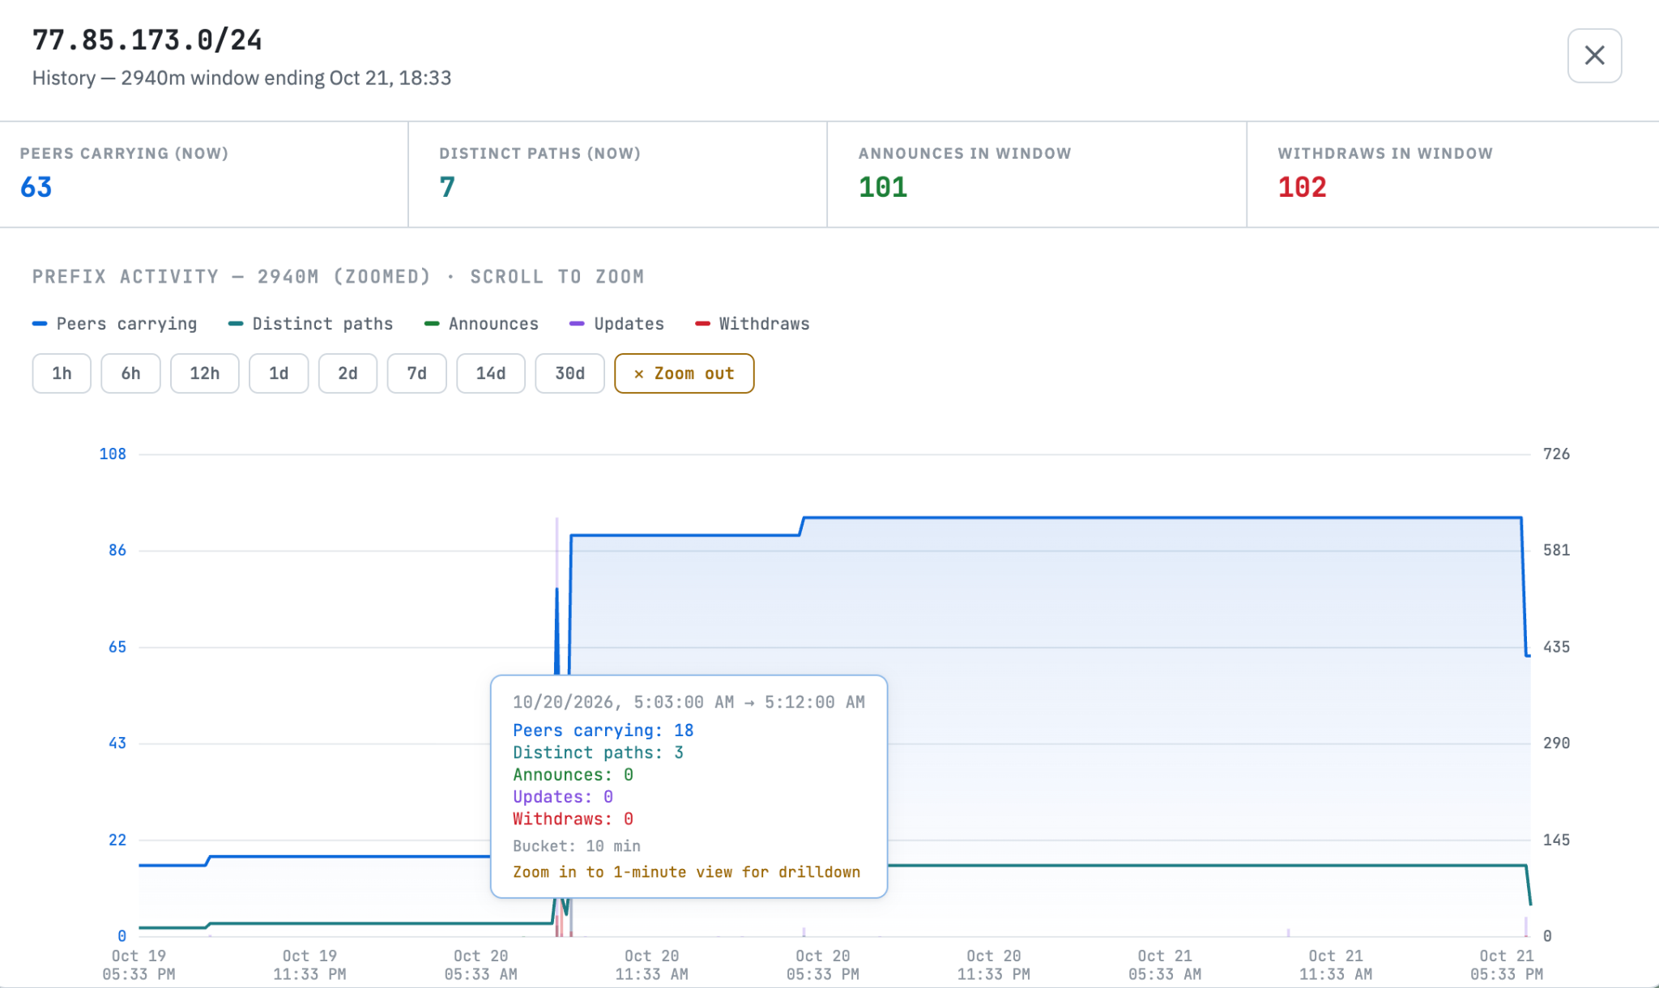The image size is (1659, 988).
Task: Click the Withdraws in window value 102
Action: tap(1303, 188)
